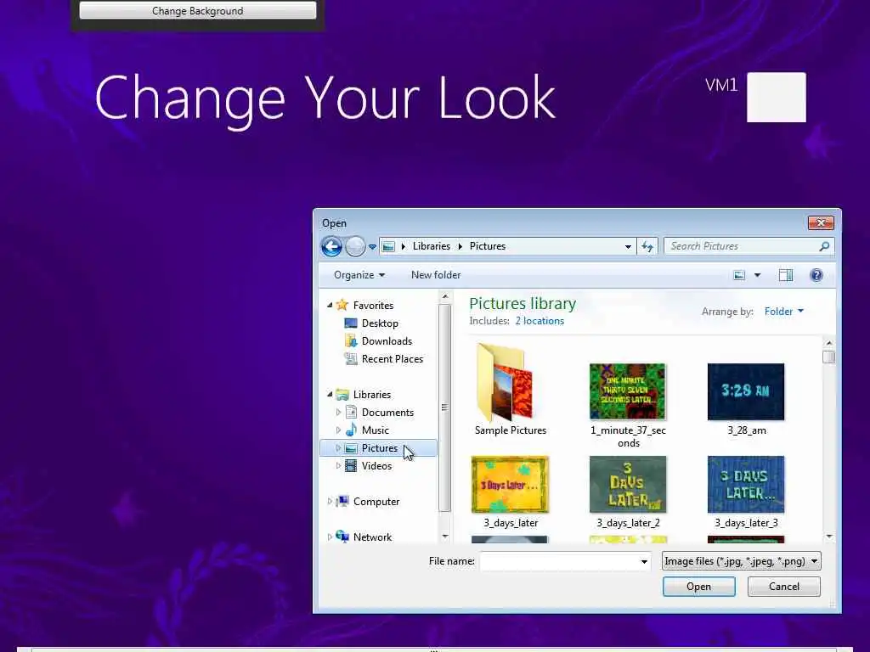Image resolution: width=870 pixels, height=652 pixels.
Task: Select Libraries in the address breadcrumb
Action: pyautogui.click(x=431, y=246)
